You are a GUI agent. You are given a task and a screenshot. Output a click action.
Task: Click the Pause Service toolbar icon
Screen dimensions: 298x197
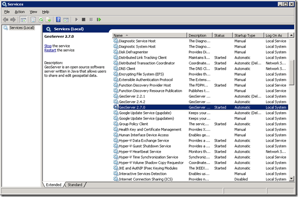91,19
